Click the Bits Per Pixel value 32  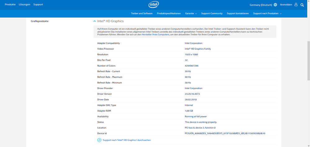pos(186,60)
